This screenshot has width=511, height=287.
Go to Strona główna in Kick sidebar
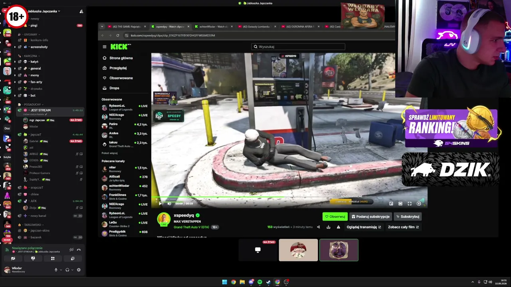[121, 58]
